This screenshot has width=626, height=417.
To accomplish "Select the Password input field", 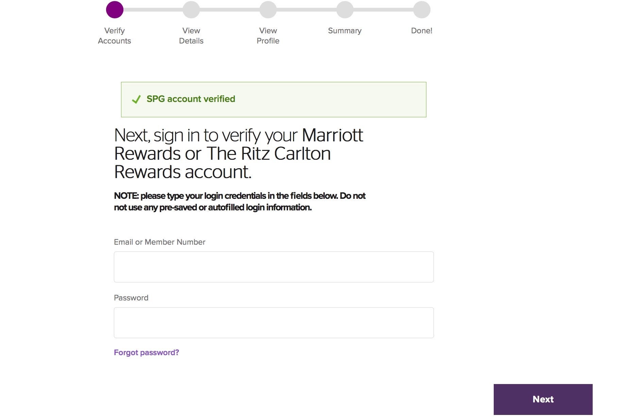I will coord(274,323).
